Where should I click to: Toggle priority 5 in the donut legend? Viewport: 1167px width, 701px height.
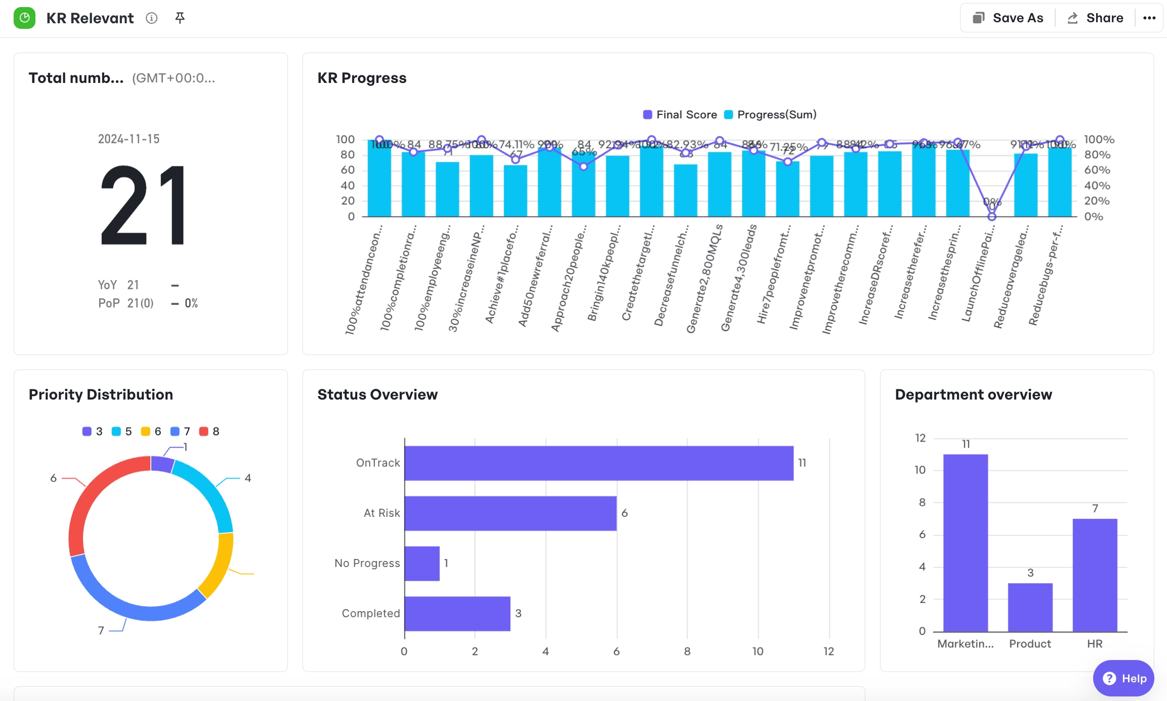pos(122,431)
